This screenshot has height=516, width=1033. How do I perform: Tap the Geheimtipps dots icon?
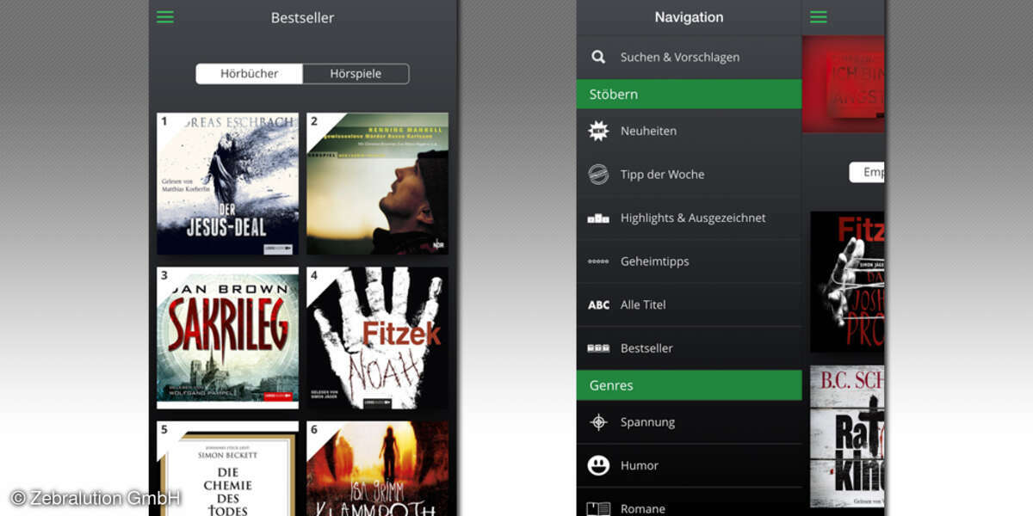(x=598, y=261)
